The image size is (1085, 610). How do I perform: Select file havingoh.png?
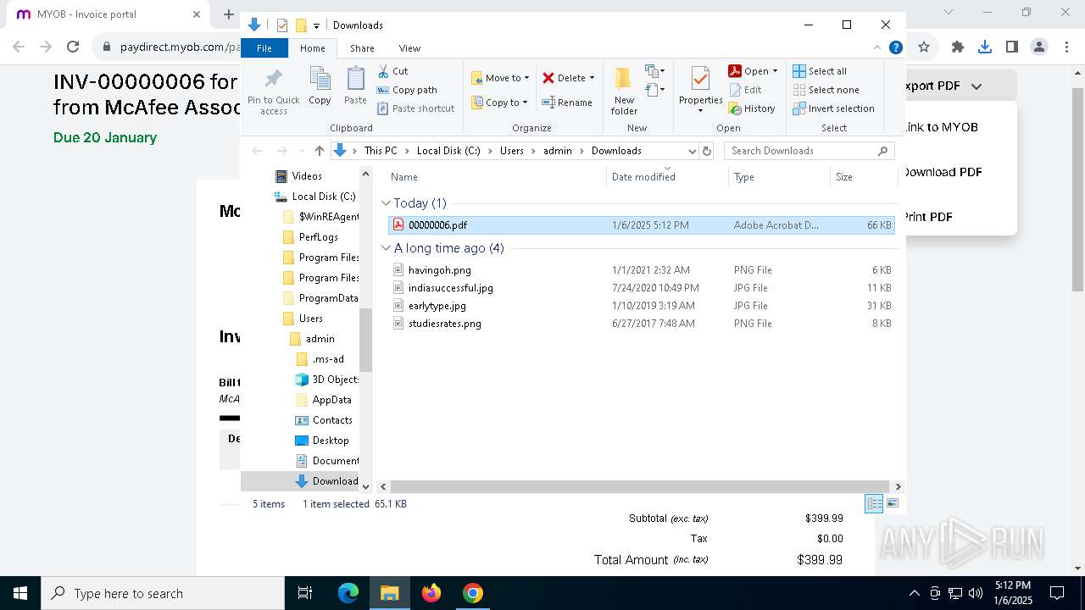(x=642, y=270)
